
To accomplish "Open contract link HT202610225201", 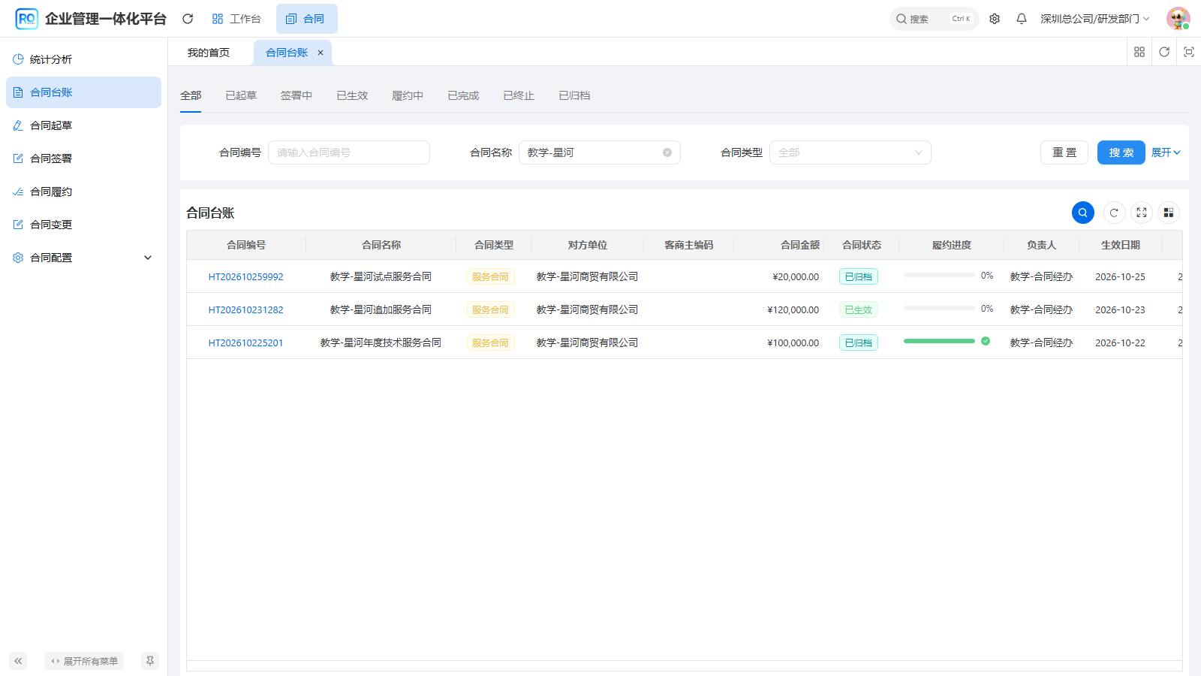I will click(246, 343).
